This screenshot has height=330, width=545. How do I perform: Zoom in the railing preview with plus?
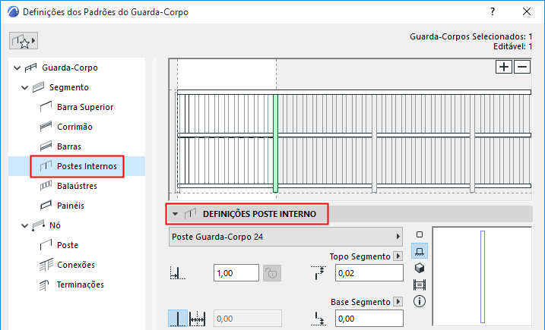pos(504,67)
